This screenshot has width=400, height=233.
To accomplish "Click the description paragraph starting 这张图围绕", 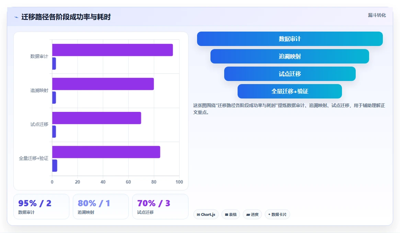I will (x=289, y=109).
